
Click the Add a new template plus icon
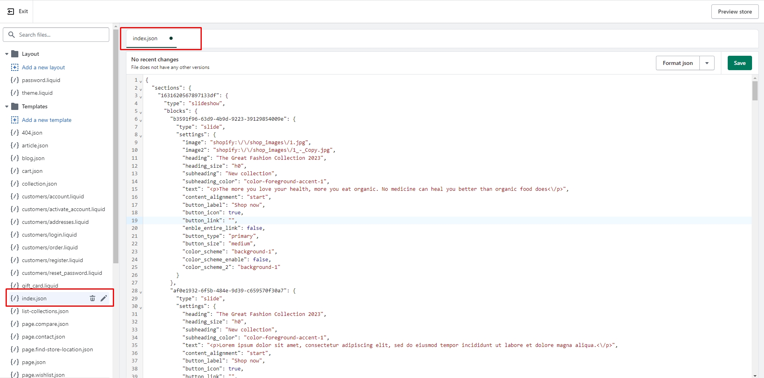pyautogui.click(x=15, y=120)
